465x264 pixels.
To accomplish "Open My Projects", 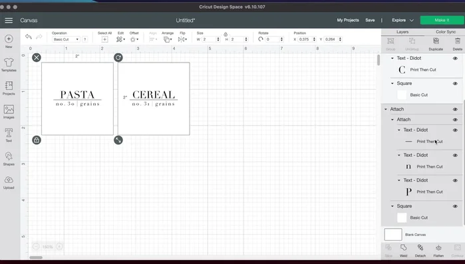I will [348, 20].
